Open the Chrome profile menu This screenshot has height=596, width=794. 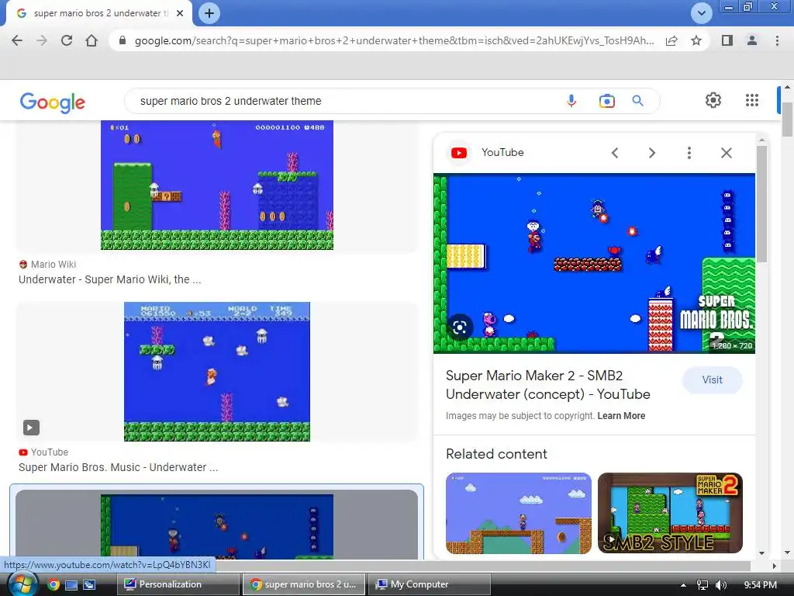pyautogui.click(x=752, y=40)
